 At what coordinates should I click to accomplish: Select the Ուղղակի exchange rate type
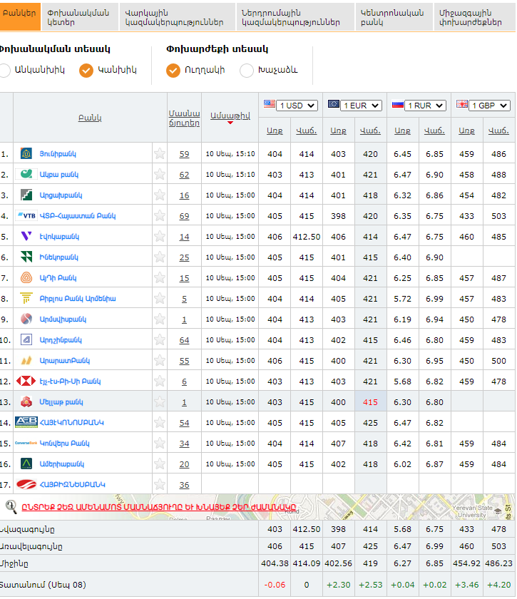pyautogui.click(x=173, y=71)
